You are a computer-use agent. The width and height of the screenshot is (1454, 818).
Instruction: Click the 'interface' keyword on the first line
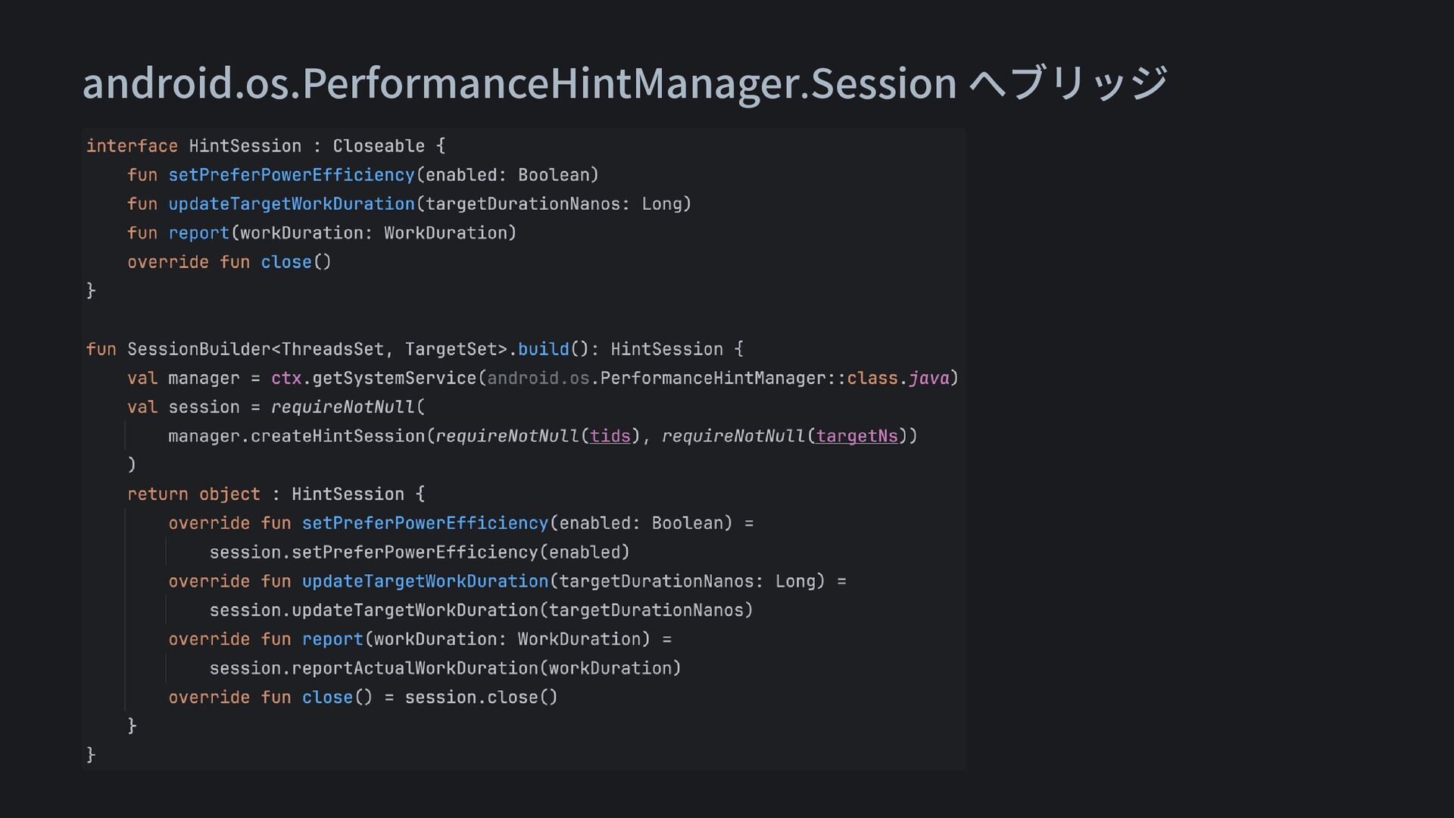(132, 146)
